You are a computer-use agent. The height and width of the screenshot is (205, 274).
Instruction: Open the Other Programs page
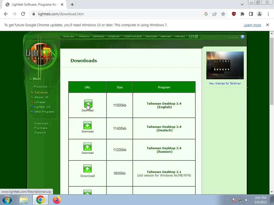[44, 112]
